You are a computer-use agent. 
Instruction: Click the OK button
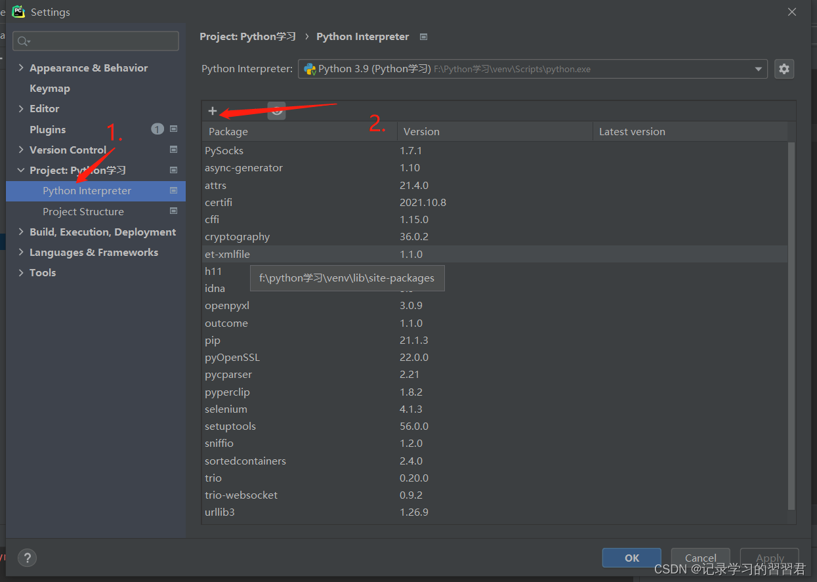tap(631, 558)
